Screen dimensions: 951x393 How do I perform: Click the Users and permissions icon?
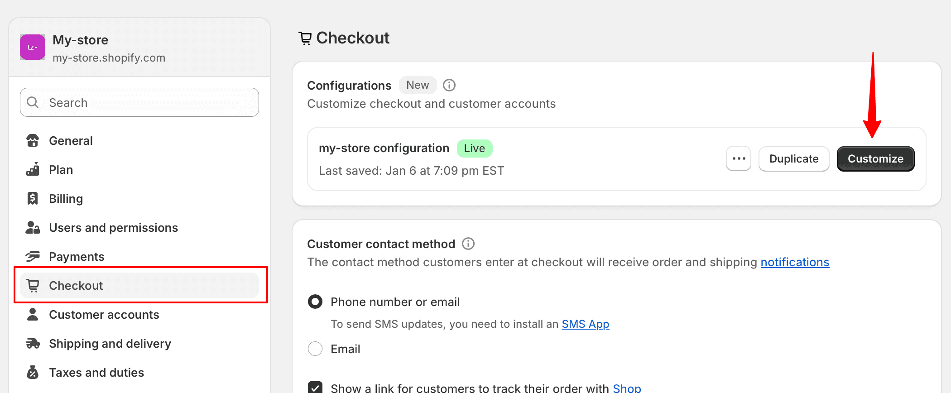tap(33, 228)
